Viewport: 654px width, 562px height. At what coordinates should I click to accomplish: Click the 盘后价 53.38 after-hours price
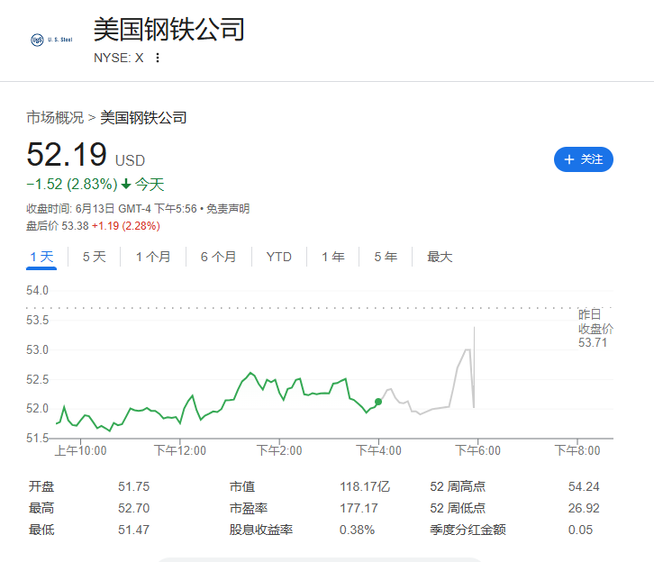[x=58, y=226]
